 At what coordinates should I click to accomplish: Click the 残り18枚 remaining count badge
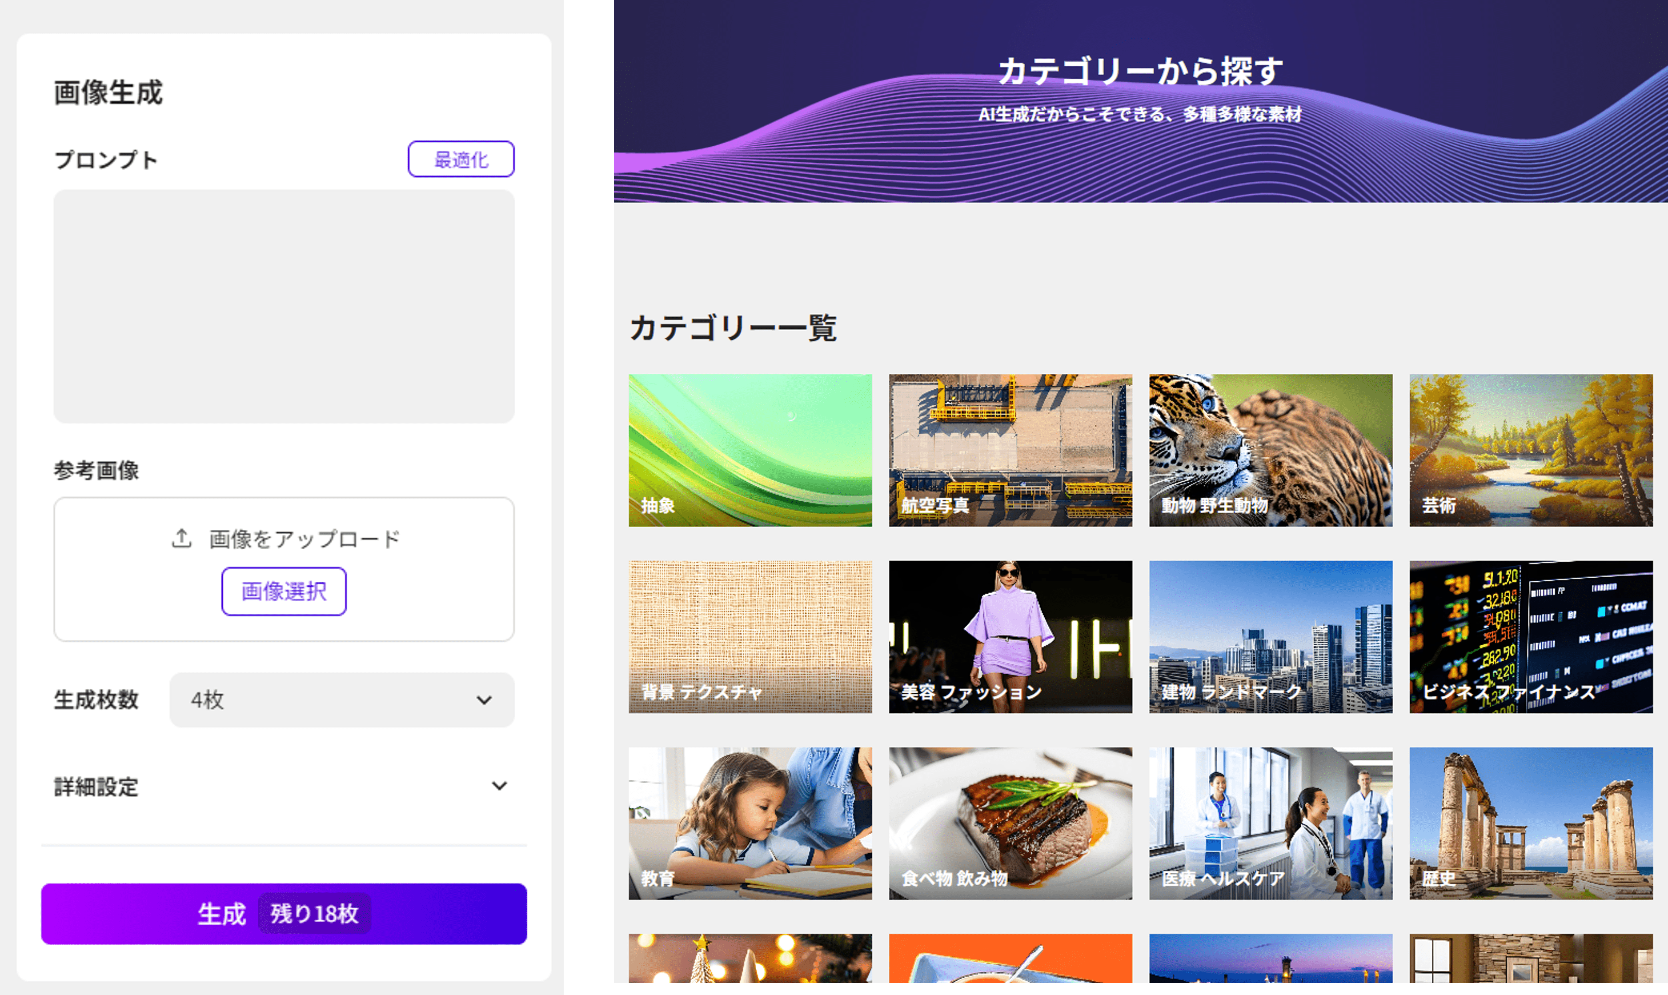click(x=314, y=914)
